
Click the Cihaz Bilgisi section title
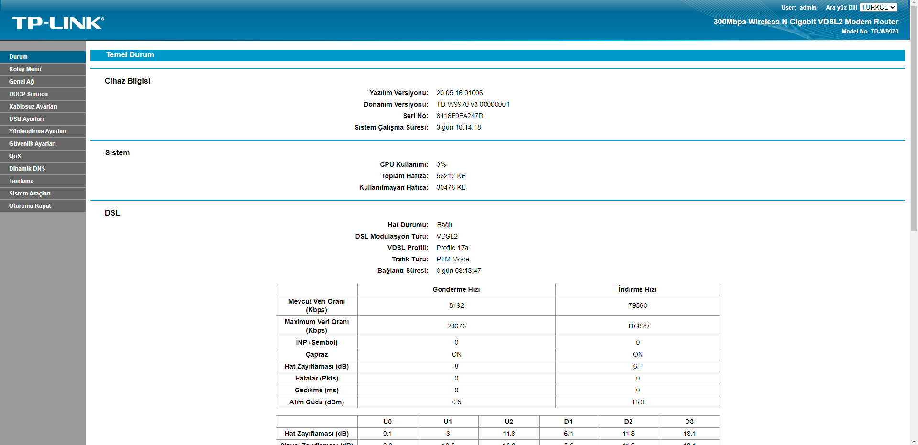point(128,81)
